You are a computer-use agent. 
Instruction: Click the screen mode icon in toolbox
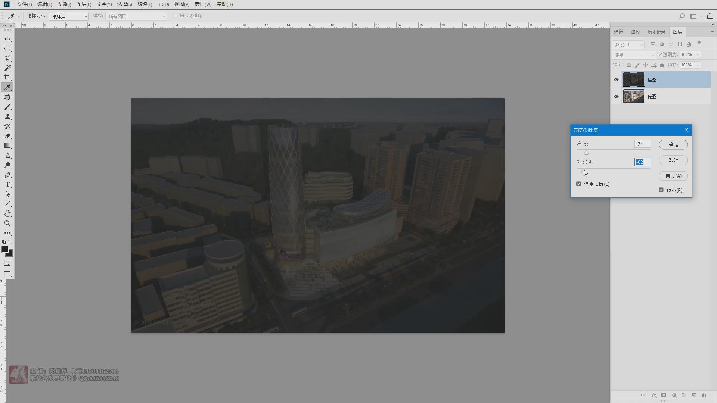pos(7,273)
